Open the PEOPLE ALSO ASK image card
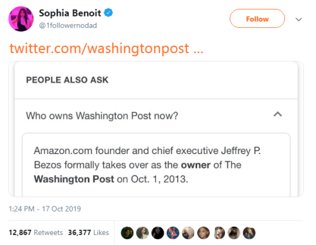Screen dimensions: 316x245 (x=156, y=129)
